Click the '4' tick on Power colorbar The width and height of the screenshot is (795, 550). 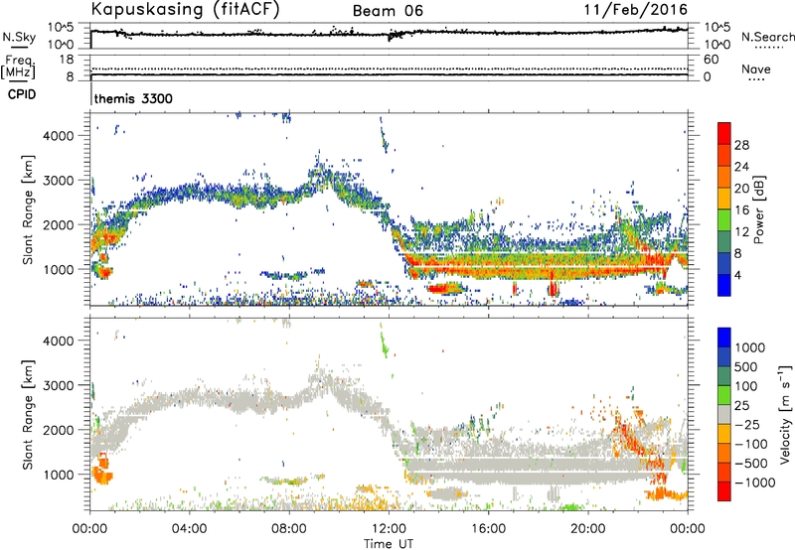pos(737,275)
